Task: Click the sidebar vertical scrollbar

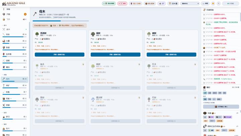Action: 29,60
